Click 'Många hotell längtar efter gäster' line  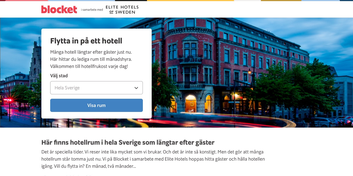point(91,52)
